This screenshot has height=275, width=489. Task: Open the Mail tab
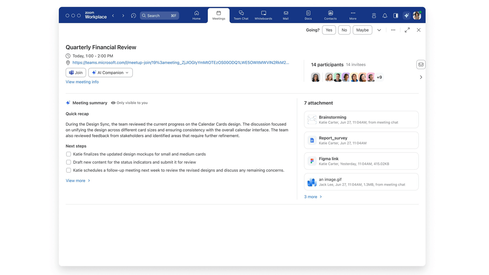click(x=286, y=15)
